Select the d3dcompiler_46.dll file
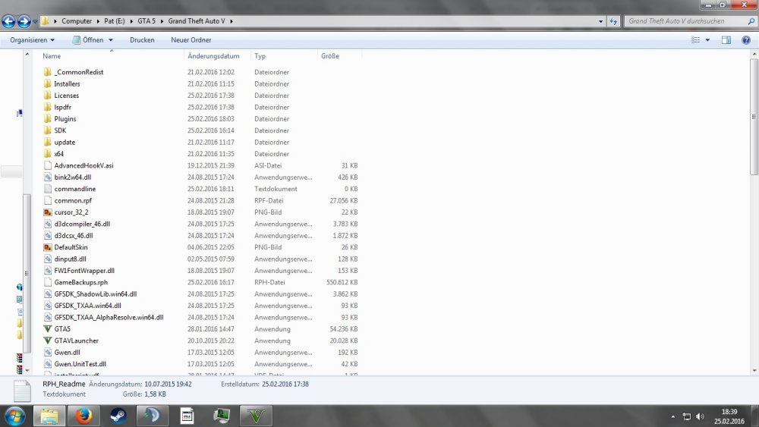The image size is (759, 427). (x=82, y=224)
